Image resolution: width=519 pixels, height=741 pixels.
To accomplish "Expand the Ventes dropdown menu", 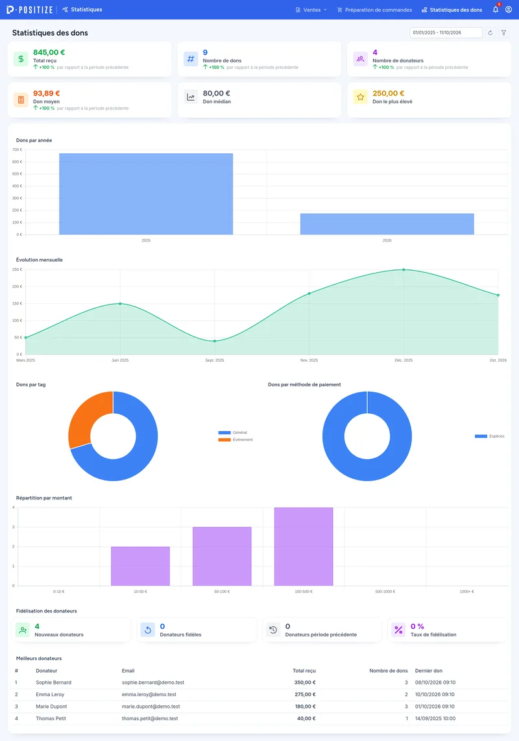I will (x=311, y=10).
